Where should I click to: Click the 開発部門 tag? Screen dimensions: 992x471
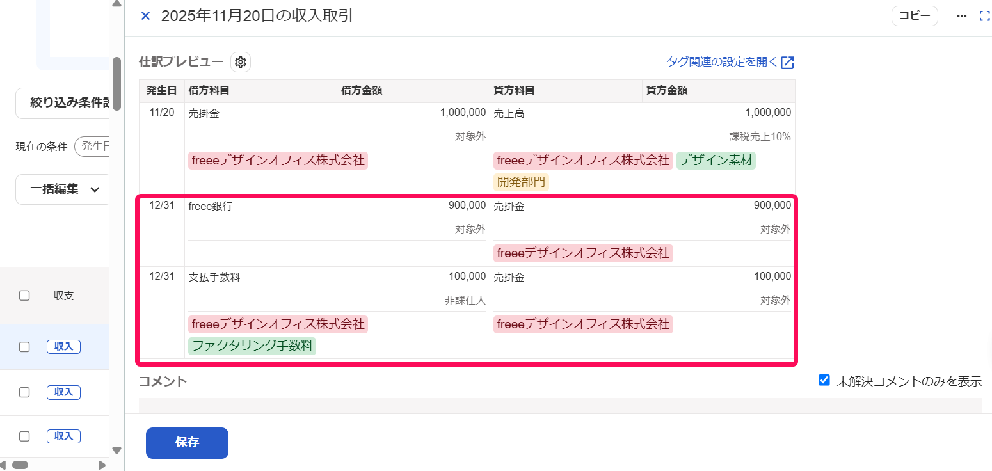[x=521, y=182]
